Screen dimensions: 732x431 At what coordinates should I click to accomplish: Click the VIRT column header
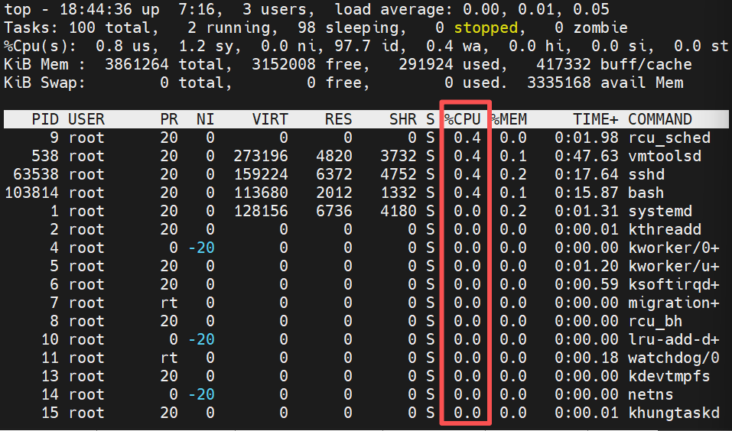pyautogui.click(x=270, y=119)
